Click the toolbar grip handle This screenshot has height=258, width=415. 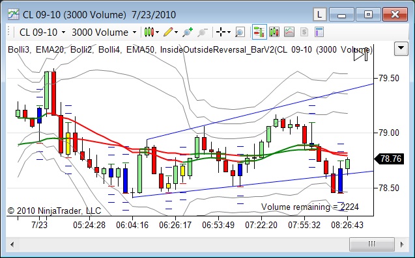(8, 31)
